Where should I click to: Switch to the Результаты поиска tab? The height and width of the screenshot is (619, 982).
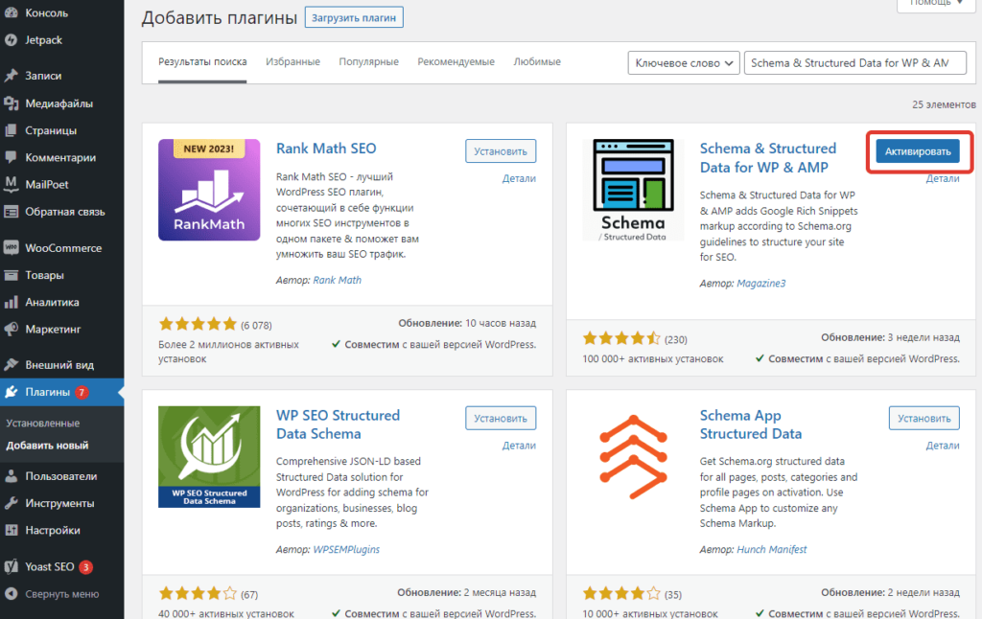coord(202,62)
